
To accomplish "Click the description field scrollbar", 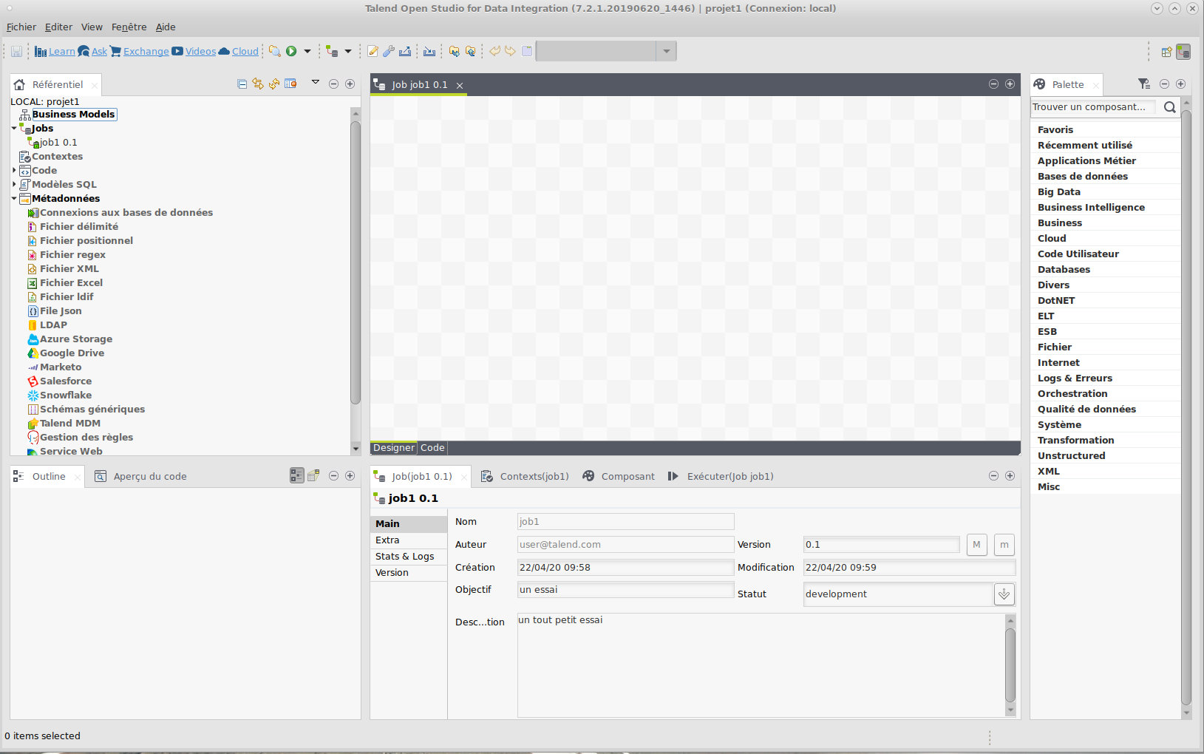I will click(1010, 665).
